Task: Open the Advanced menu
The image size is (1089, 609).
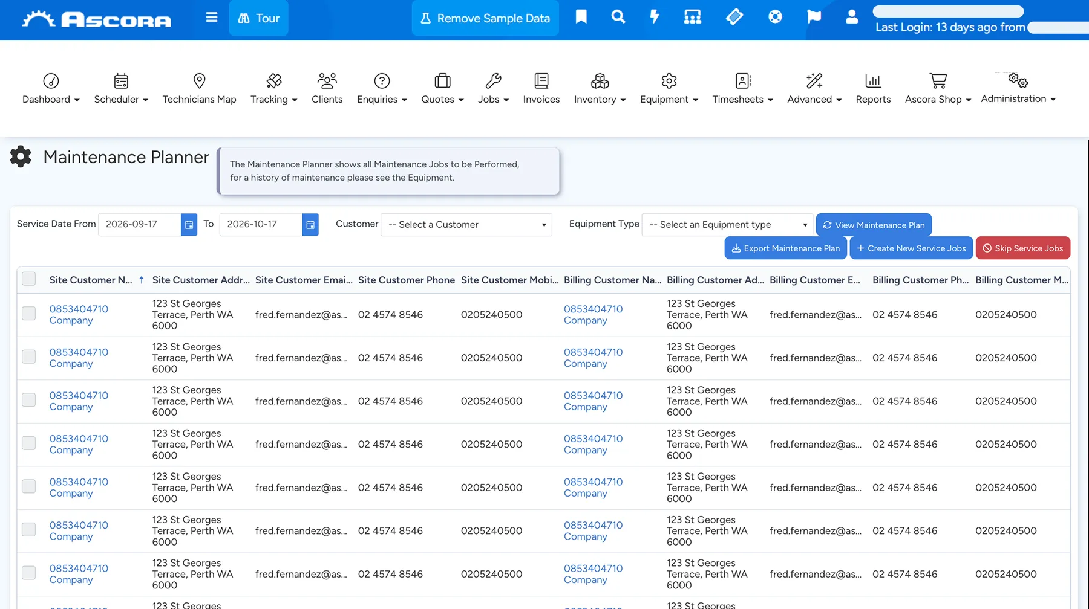Action: pos(814,88)
